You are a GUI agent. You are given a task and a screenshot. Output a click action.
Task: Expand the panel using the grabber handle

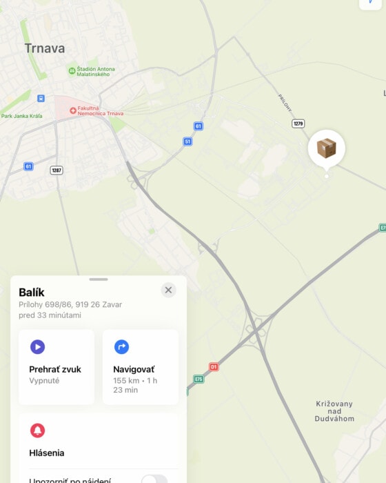coord(99,279)
